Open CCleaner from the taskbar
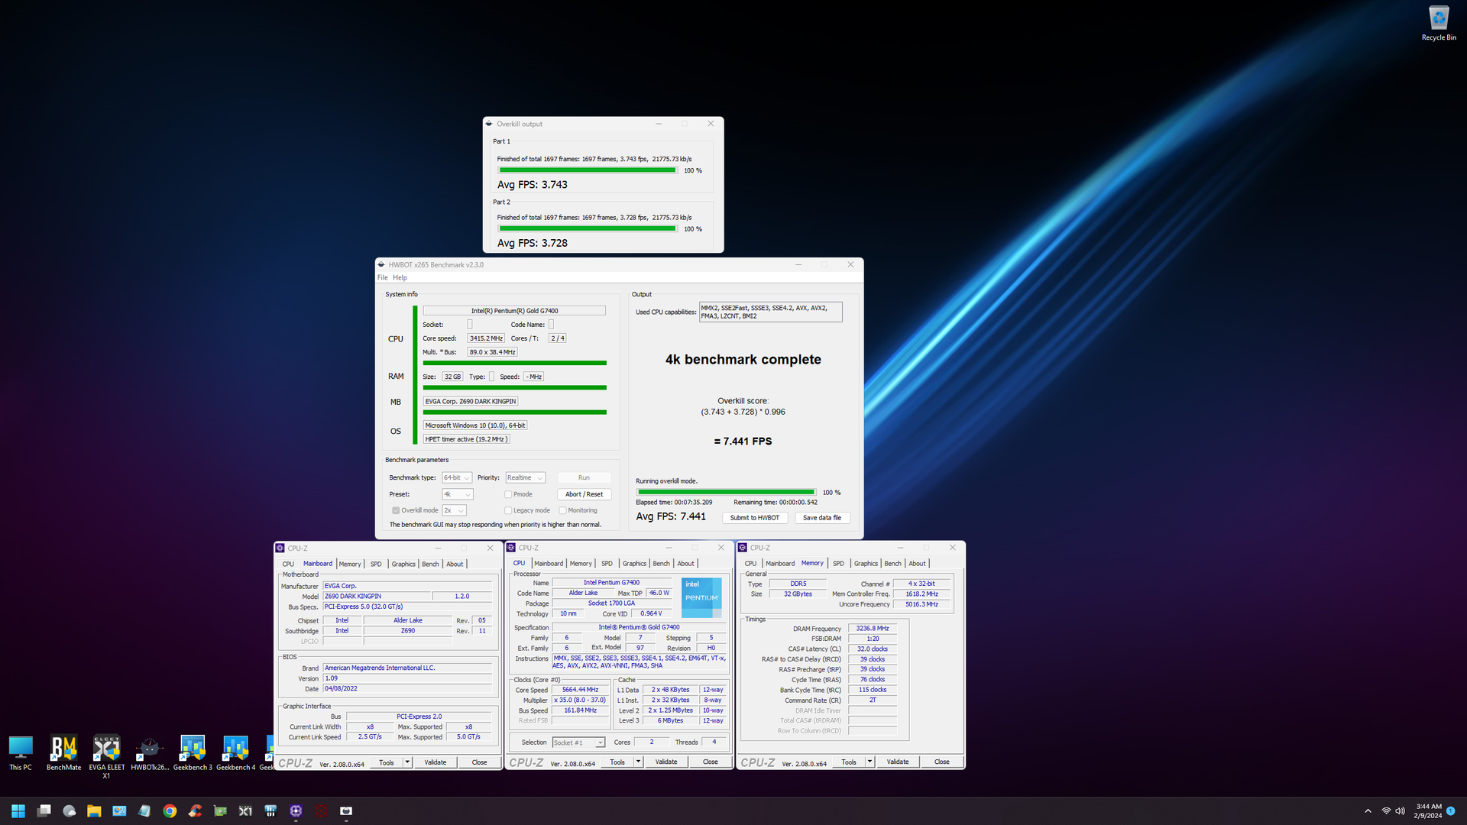This screenshot has width=1467, height=825. [195, 810]
